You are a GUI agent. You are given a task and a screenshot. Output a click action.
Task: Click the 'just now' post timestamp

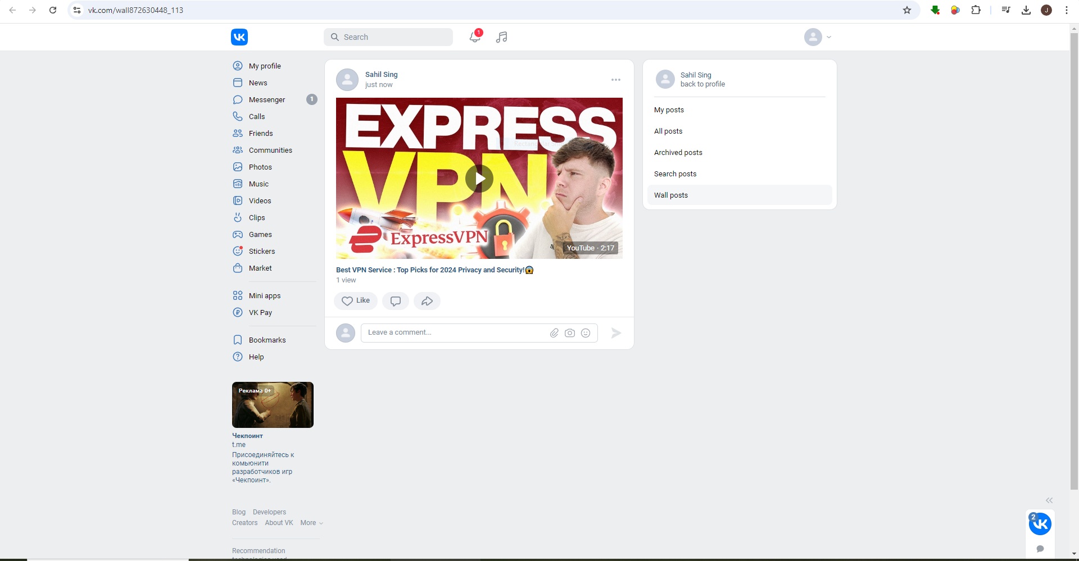[x=379, y=85]
